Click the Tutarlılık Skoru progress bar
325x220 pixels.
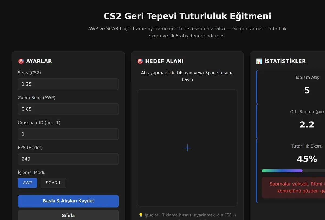coord(293,171)
